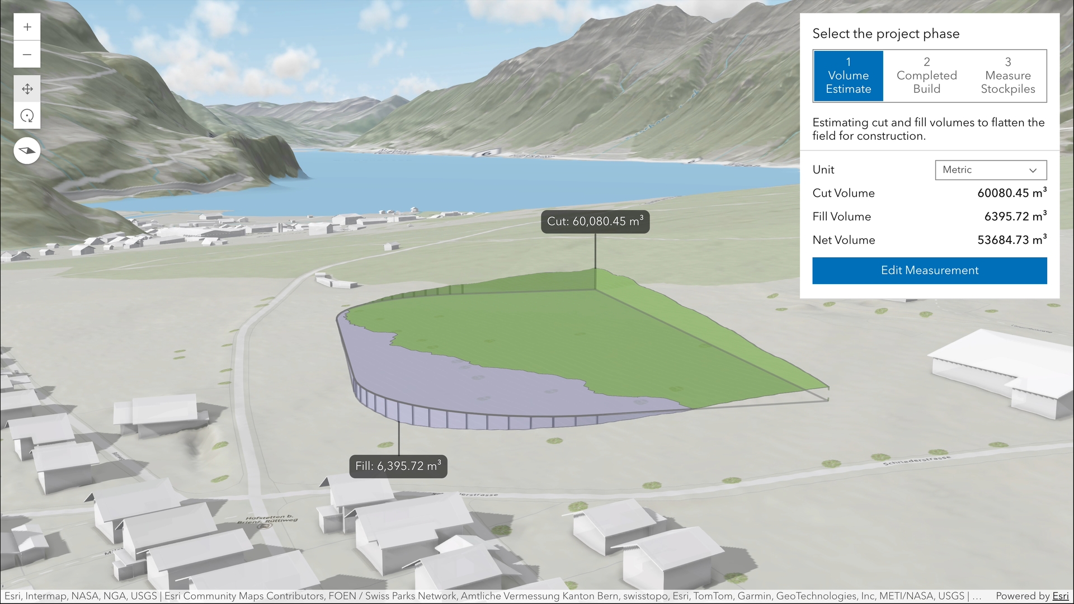Click the Cut volume label in scene
The width and height of the screenshot is (1074, 604).
pos(595,221)
